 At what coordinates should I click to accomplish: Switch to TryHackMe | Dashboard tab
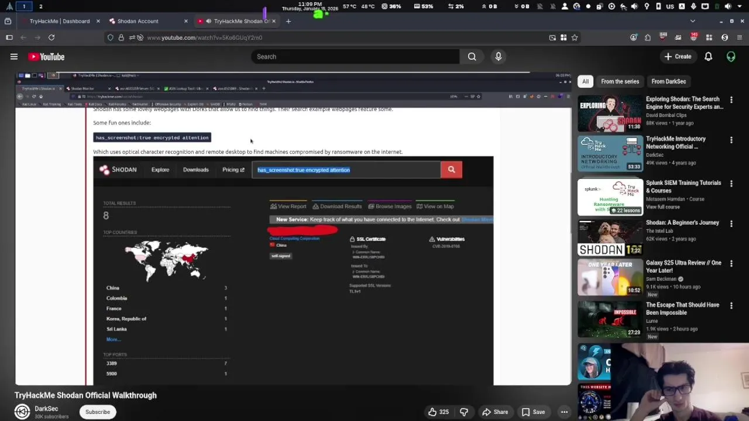[x=60, y=21]
